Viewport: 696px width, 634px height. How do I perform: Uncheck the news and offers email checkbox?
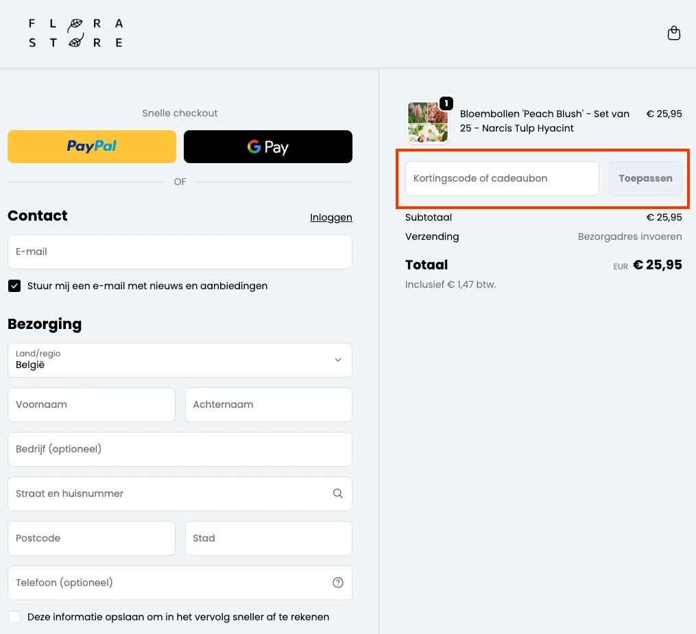(14, 286)
